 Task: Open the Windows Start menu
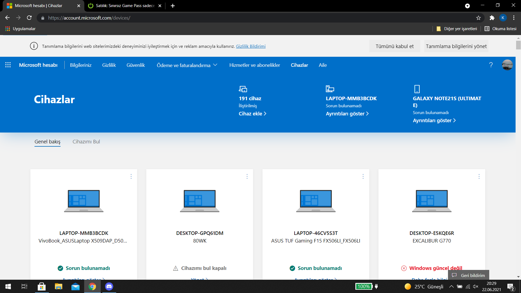pos(8,286)
